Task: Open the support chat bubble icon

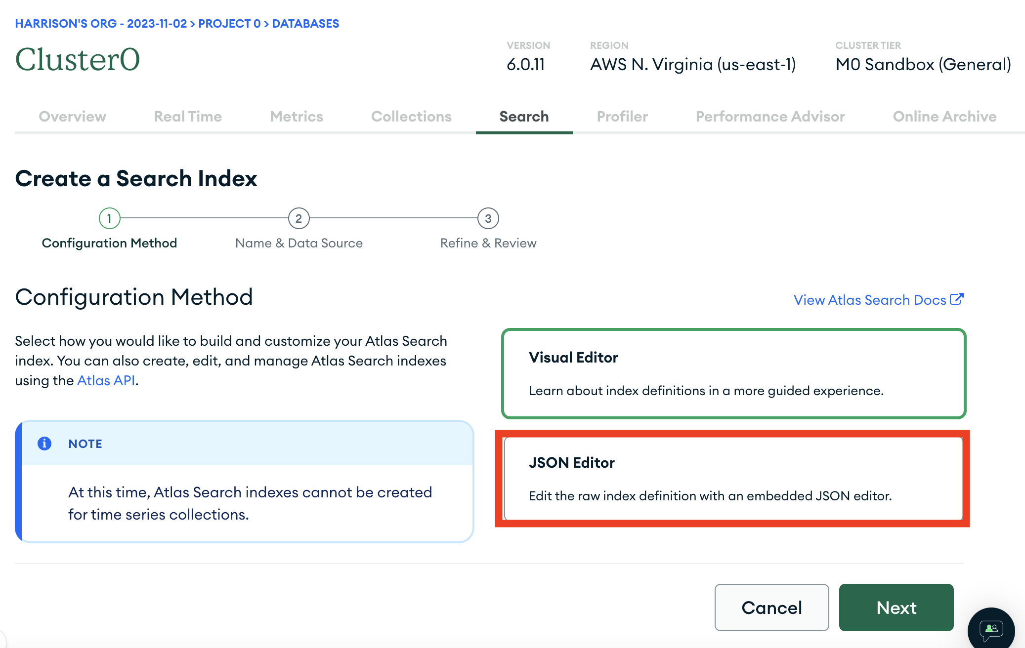Action: 991,630
